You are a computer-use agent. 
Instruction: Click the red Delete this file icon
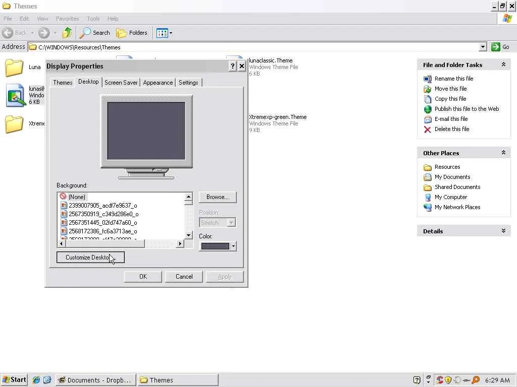click(x=427, y=130)
